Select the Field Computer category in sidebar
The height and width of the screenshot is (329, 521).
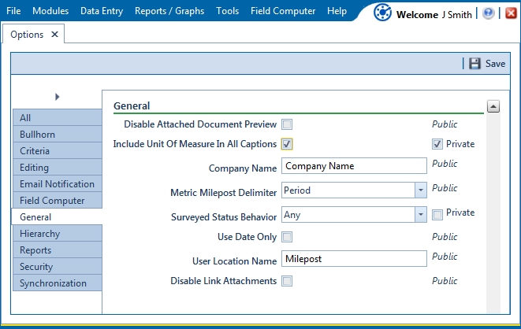(58, 201)
